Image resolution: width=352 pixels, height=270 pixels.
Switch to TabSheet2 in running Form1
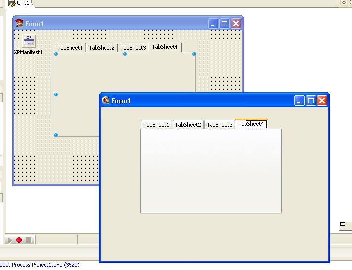tap(188, 125)
